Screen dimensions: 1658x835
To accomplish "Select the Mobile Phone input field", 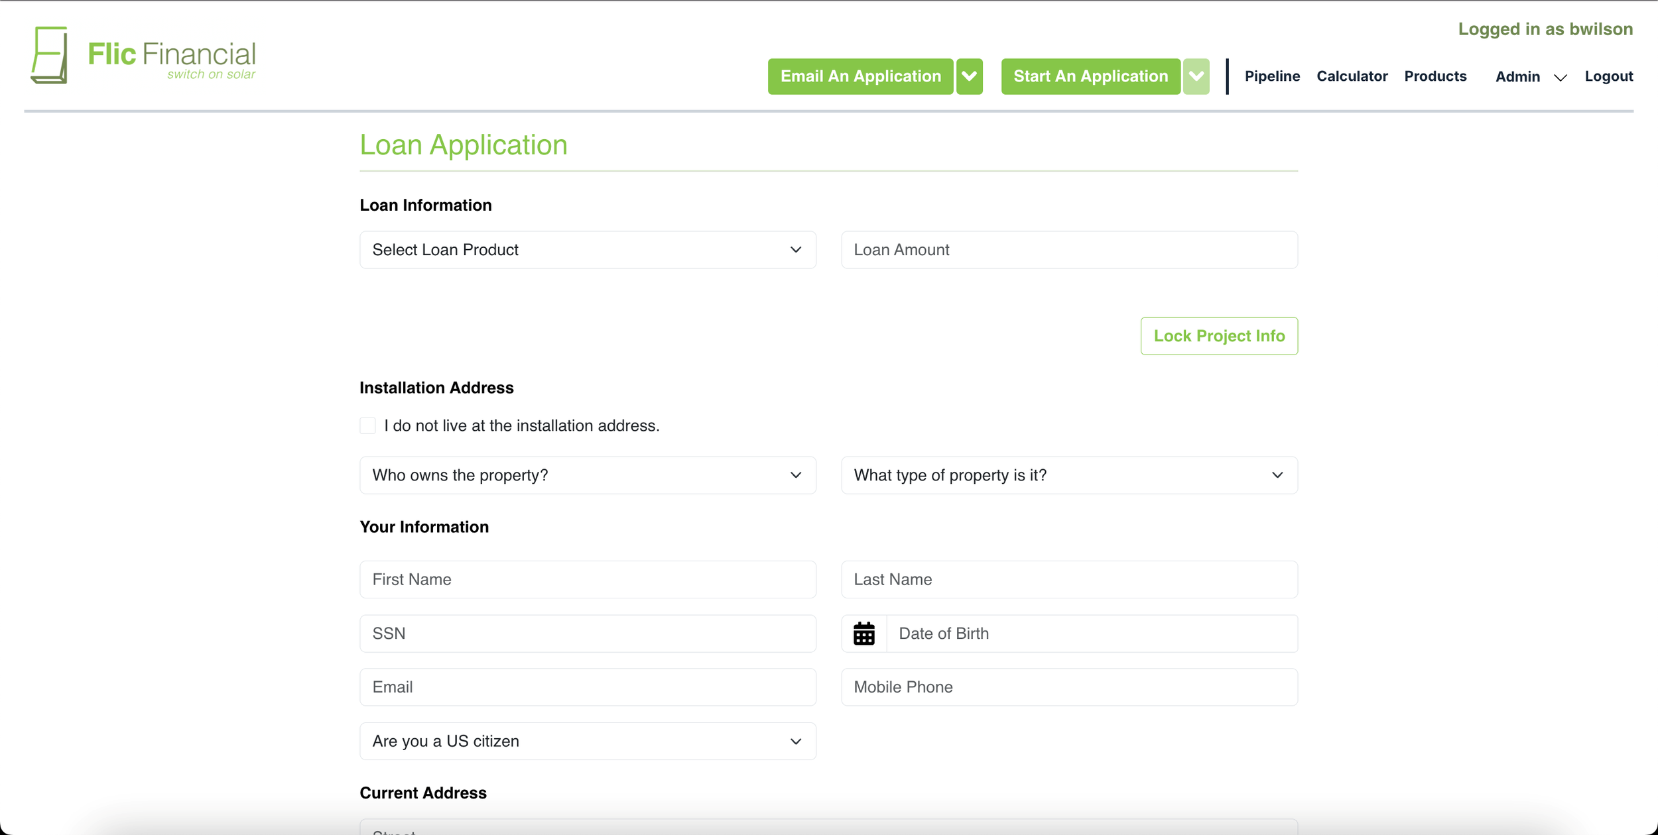I will 1069,687.
